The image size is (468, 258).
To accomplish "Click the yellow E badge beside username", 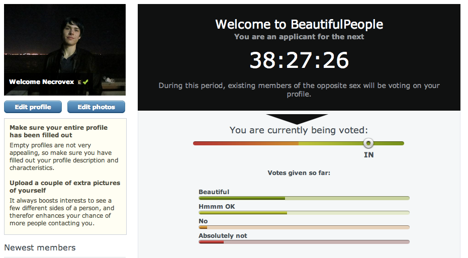I will (79, 82).
